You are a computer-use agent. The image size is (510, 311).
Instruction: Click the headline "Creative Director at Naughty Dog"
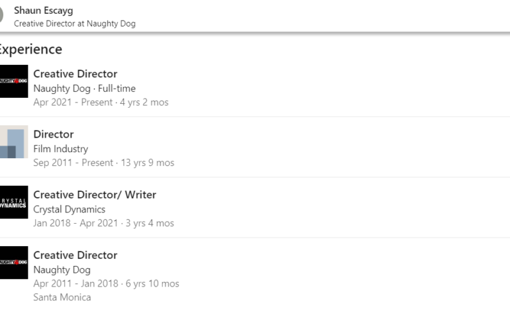74,24
